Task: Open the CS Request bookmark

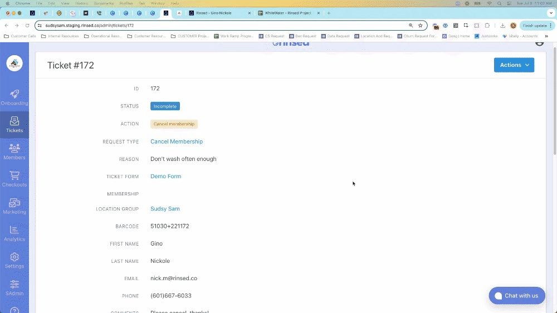Action: pos(271,36)
